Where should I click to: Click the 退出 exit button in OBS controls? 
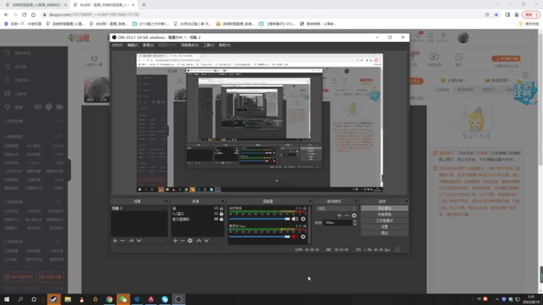pyautogui.click(x=384, y=233)
